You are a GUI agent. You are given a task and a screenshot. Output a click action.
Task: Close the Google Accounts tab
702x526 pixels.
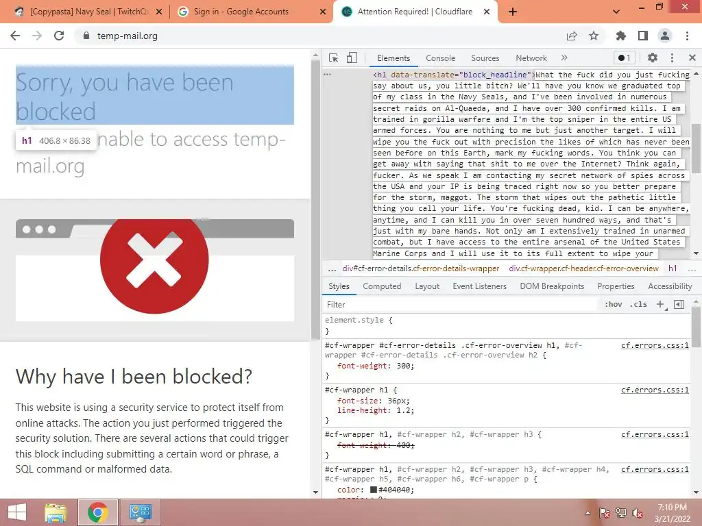[x=323, y=12]
